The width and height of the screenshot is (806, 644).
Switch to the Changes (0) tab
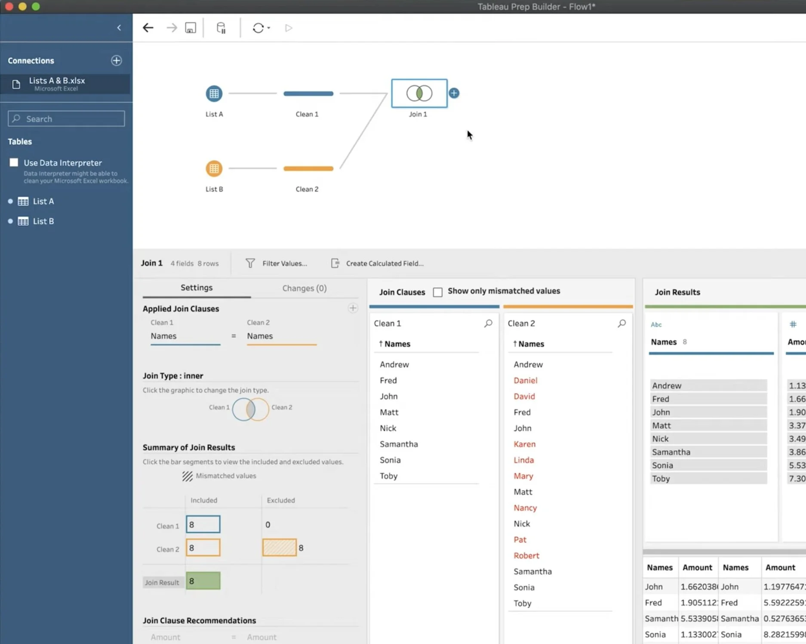click(305, 288)
